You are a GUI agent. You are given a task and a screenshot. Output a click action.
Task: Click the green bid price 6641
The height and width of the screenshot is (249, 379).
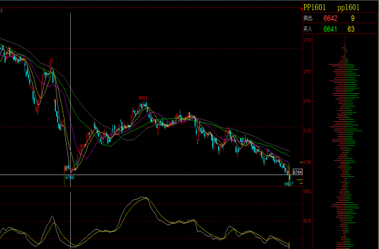pos(330,29)
